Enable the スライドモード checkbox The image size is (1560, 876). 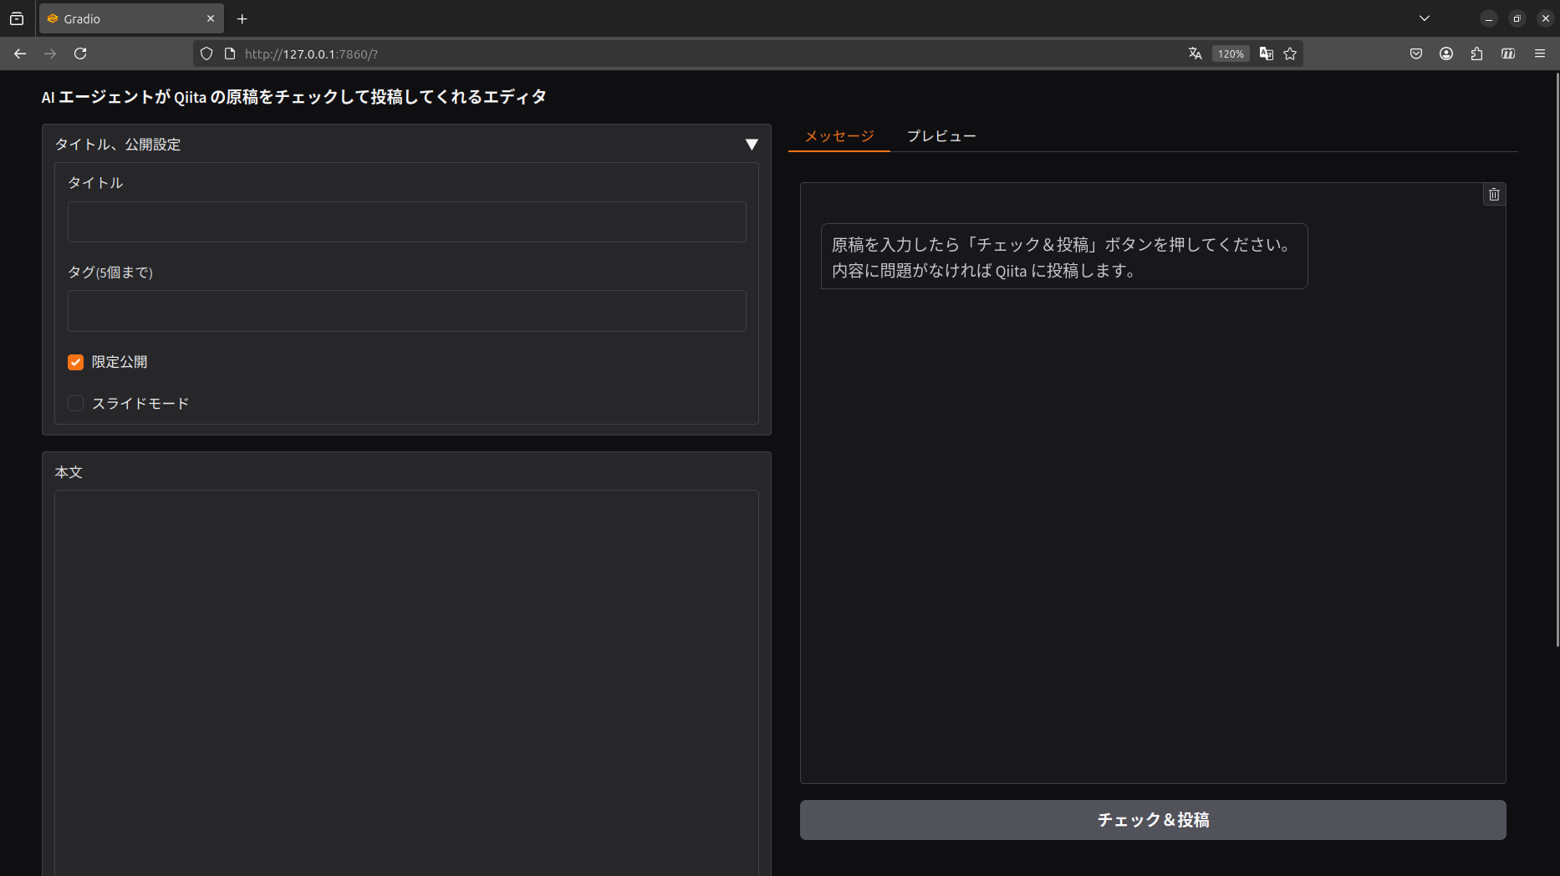pyautogui.click(x=76, y=404)
